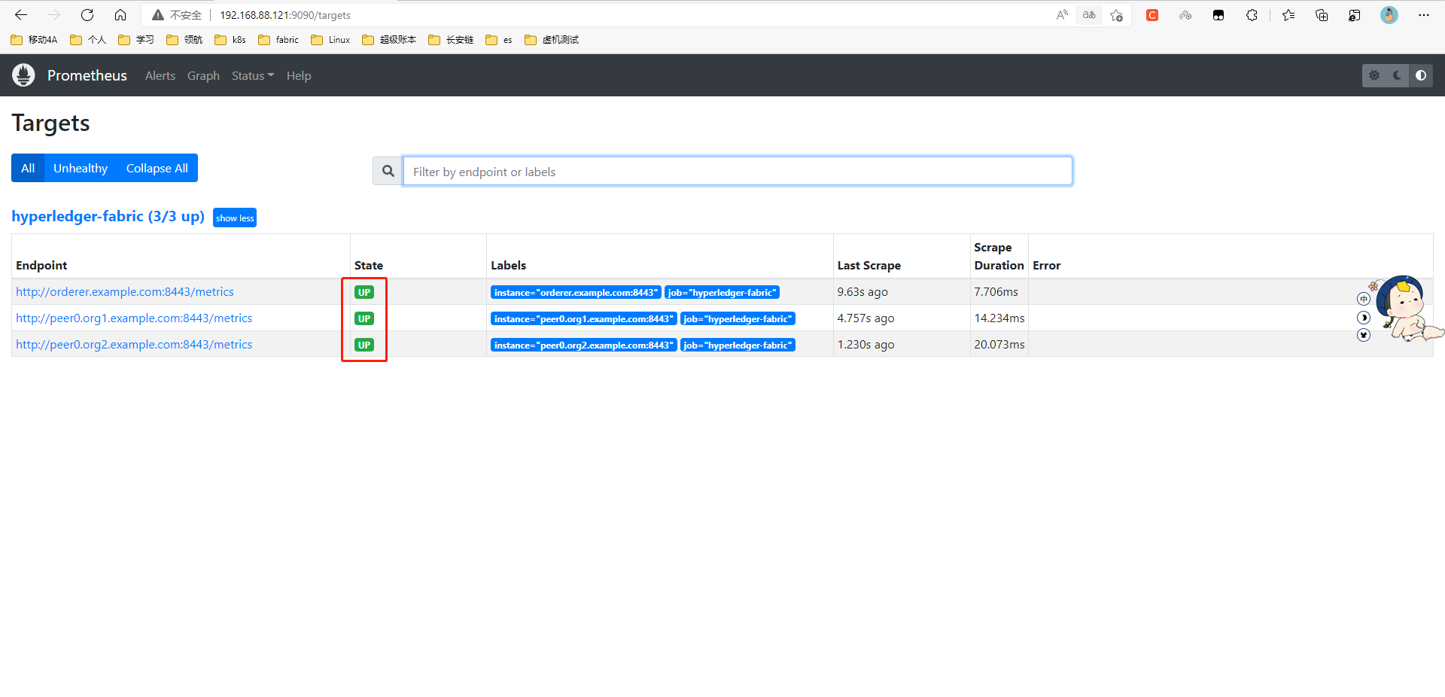1445x697 pixels.
Task: Click the search magnifier icon
Action: pos(388,171)
